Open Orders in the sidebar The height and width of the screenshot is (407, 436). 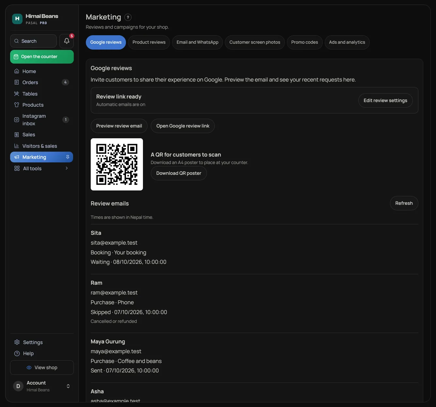pos(42,82)
